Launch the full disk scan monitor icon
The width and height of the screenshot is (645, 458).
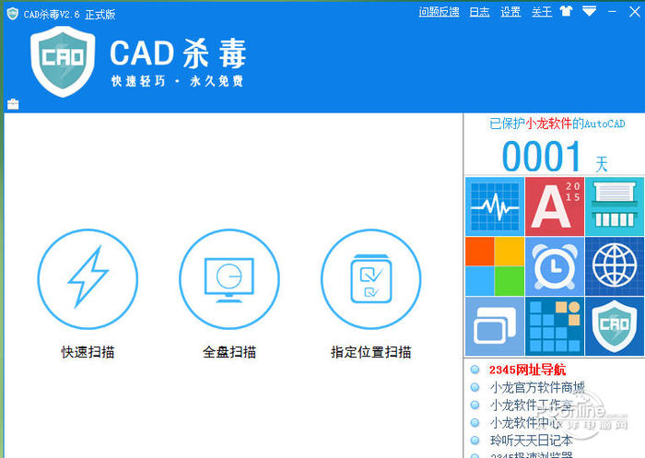tap(229, 279)
